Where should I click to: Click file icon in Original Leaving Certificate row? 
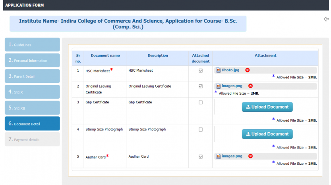[x=218, y=86]
